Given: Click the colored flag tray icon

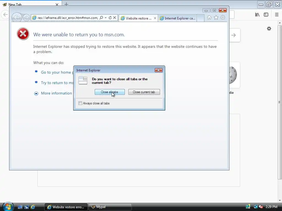Looking at the screenshot, I should 248,207.
